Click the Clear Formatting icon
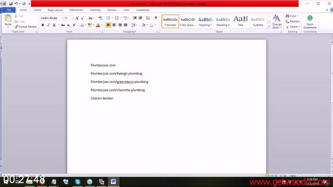Viewport: 333px width, 187px height. (x=100, y=18)
